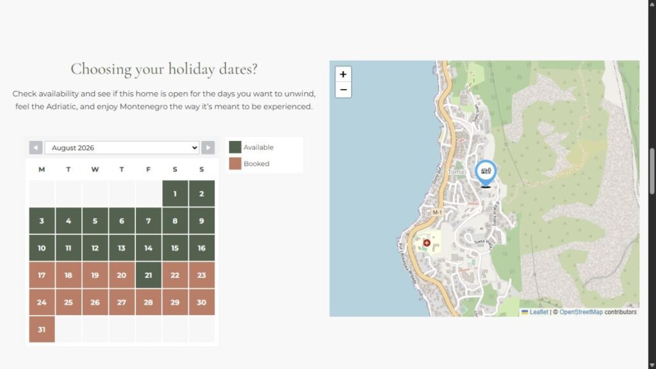Select August 12 on the calendar
The width and height of the screenshot is (656, 369).
click(95, 248)
